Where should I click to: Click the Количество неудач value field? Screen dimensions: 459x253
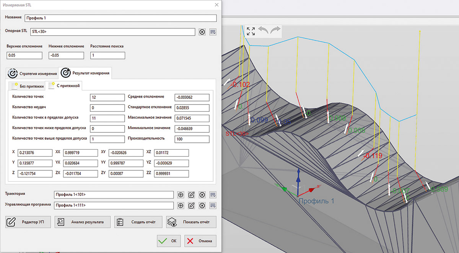pyautogui.click(x=107, y=108)
